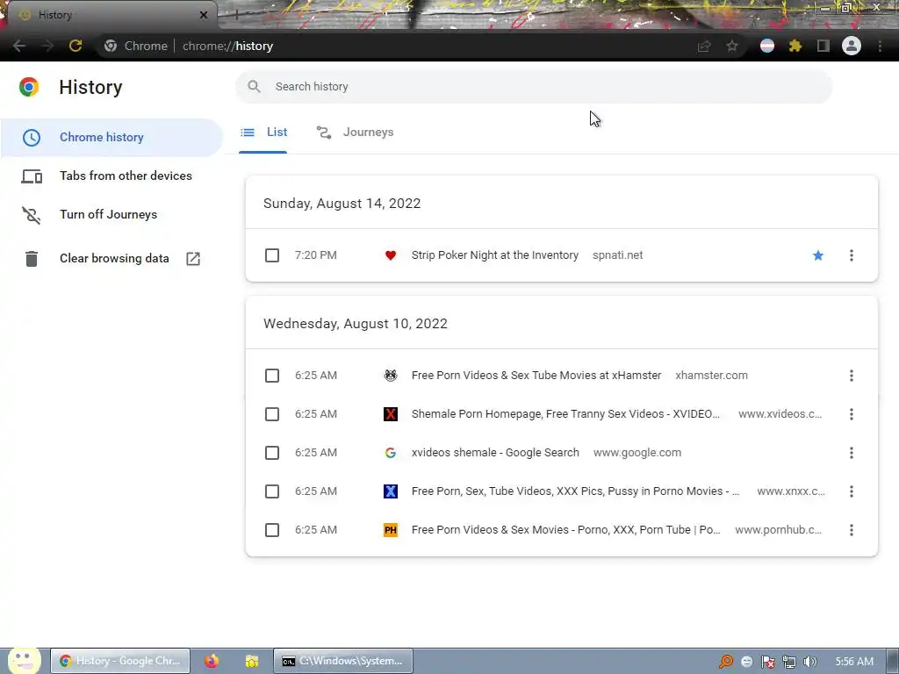Click the red heart favicon of the spnati.net entry
The image size is (899, 674).
coord(391,255)
